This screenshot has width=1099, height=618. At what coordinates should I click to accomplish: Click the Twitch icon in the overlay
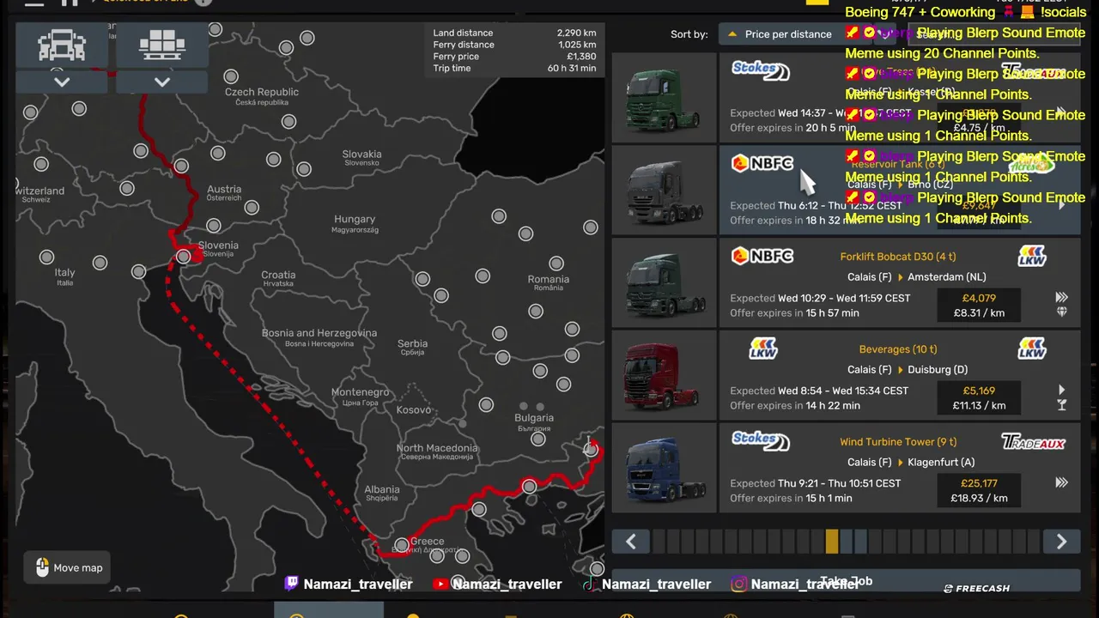[292, 584]
